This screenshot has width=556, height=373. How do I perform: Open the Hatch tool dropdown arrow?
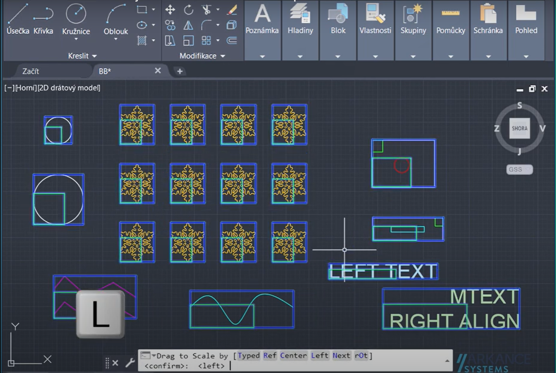pos(153,40)
